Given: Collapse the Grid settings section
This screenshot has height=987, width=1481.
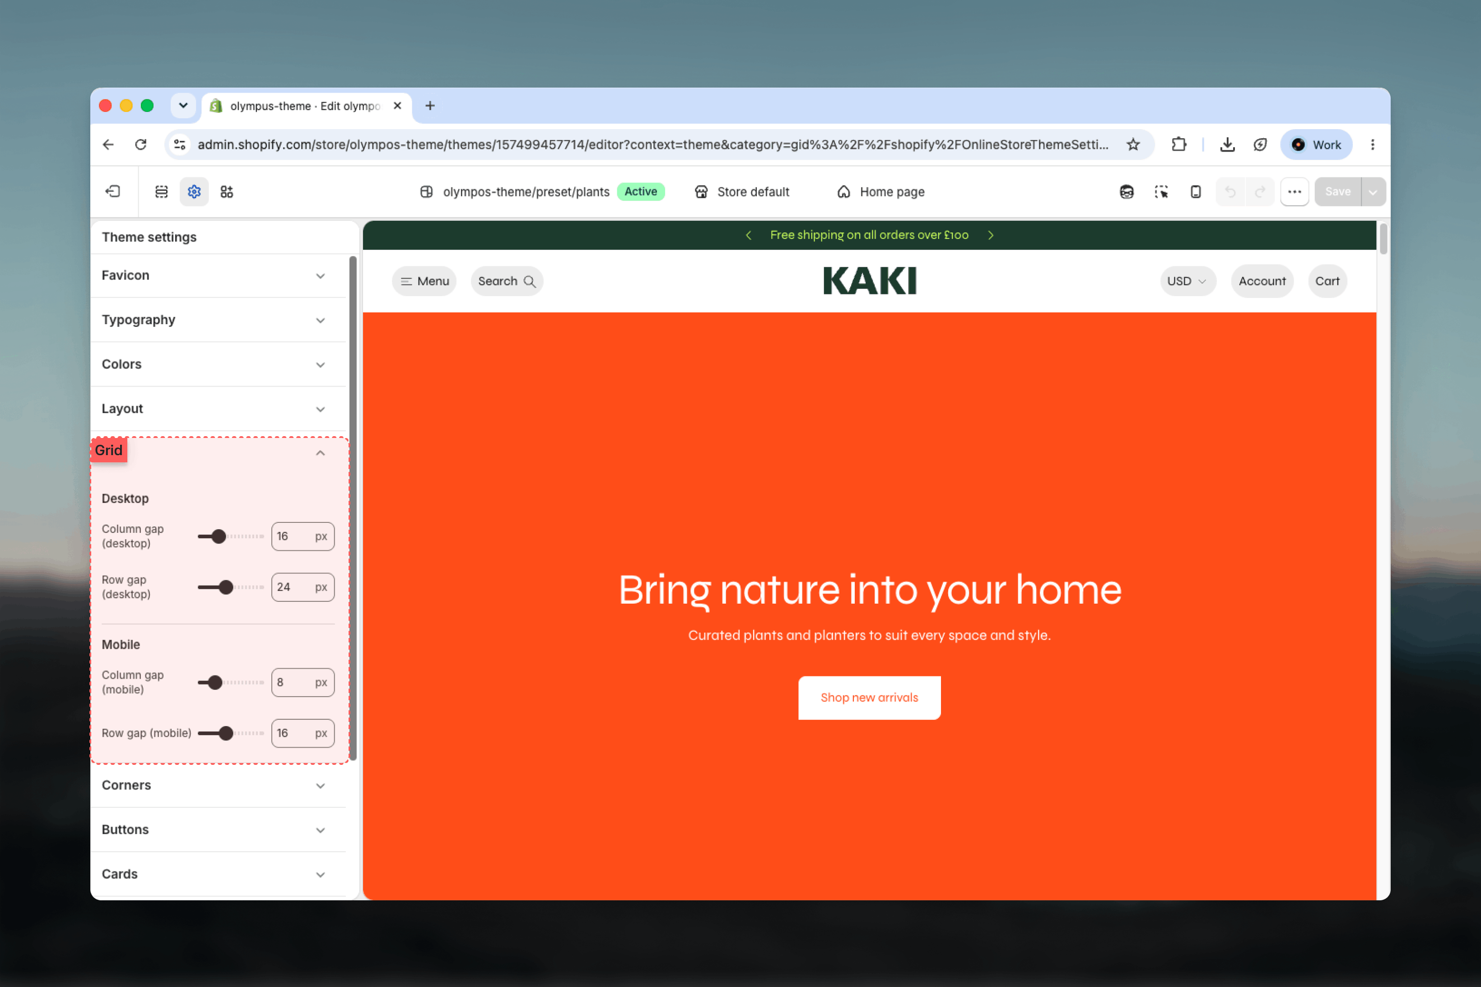Looking at the screenshot, I should click(x=321, y=452).
